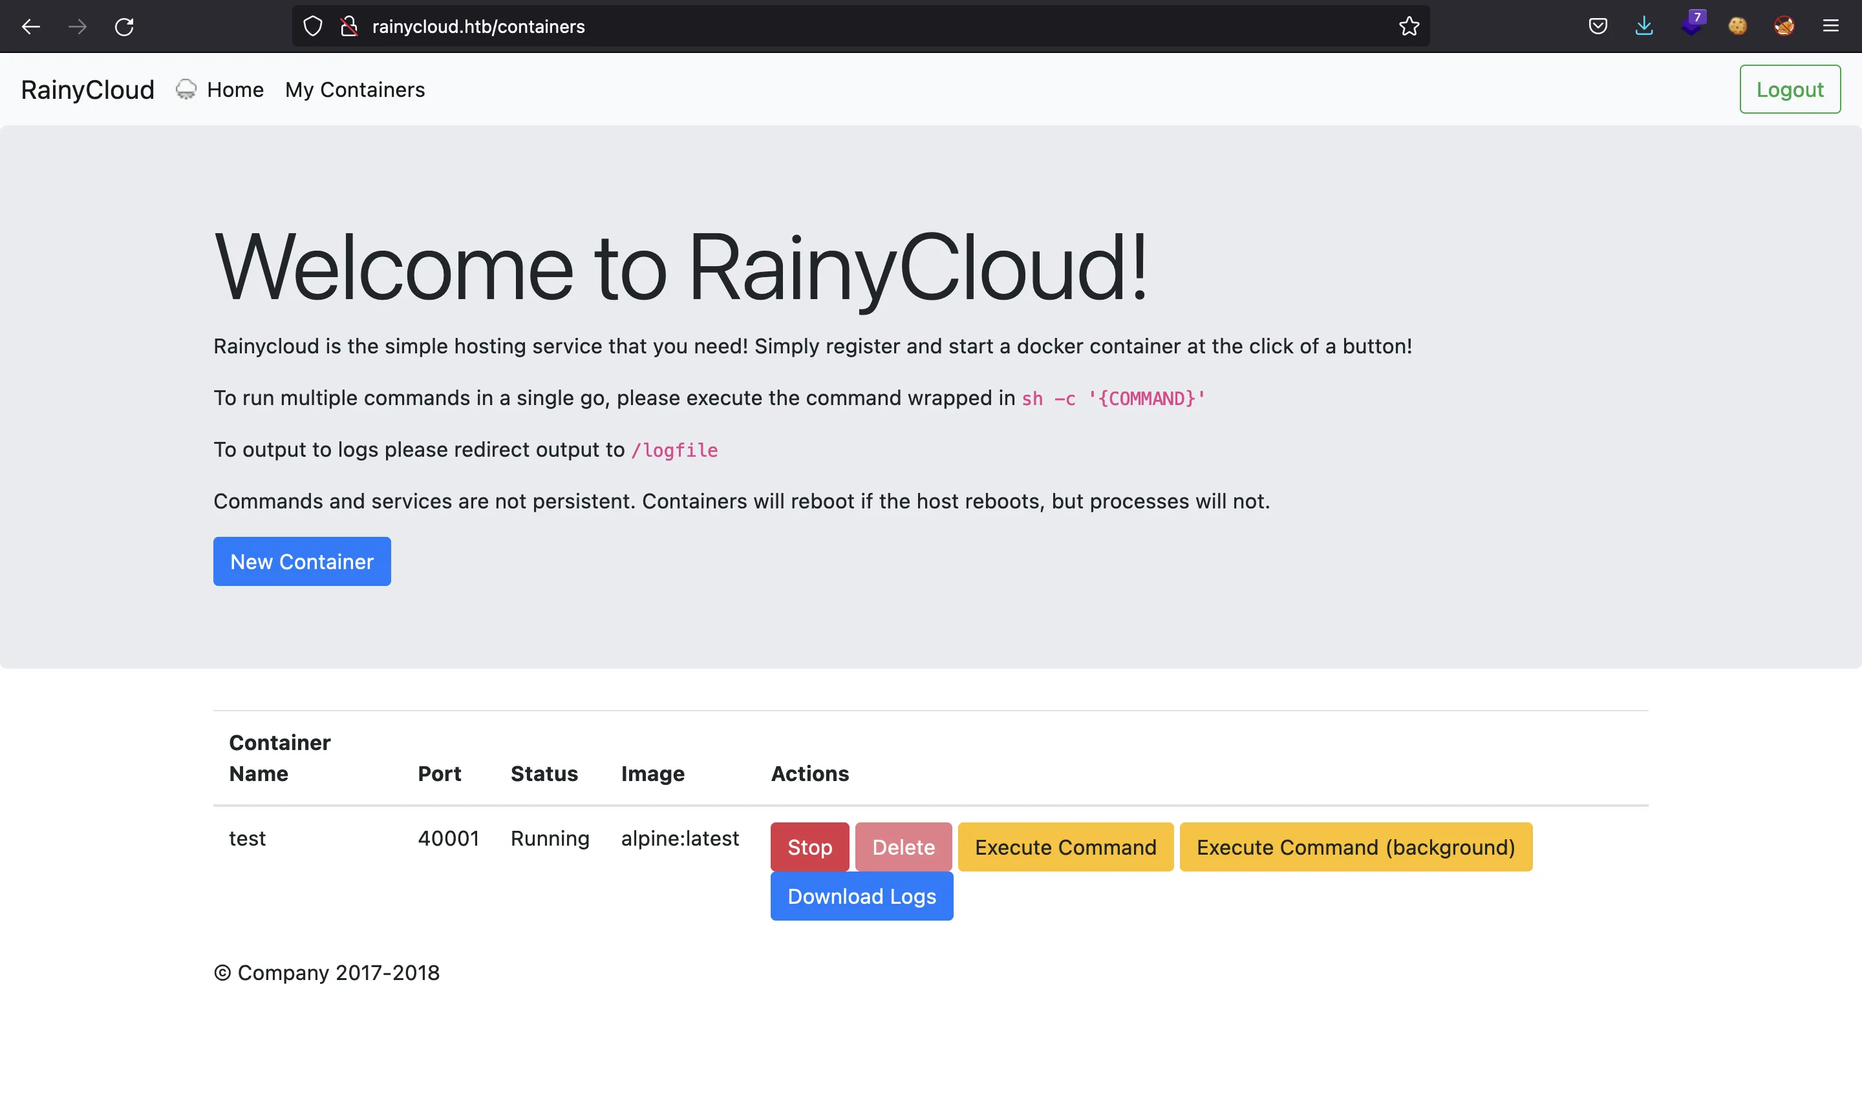Click the sh -c '{COMMAND}' code snippet
Screen dimensions: 1862x1106
1113,399
